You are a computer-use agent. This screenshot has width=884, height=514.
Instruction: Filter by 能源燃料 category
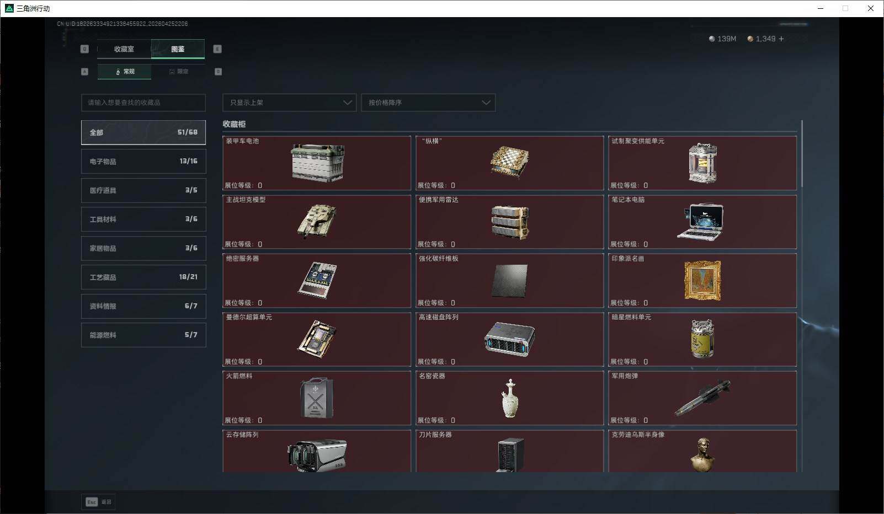[x=143, y=335]
